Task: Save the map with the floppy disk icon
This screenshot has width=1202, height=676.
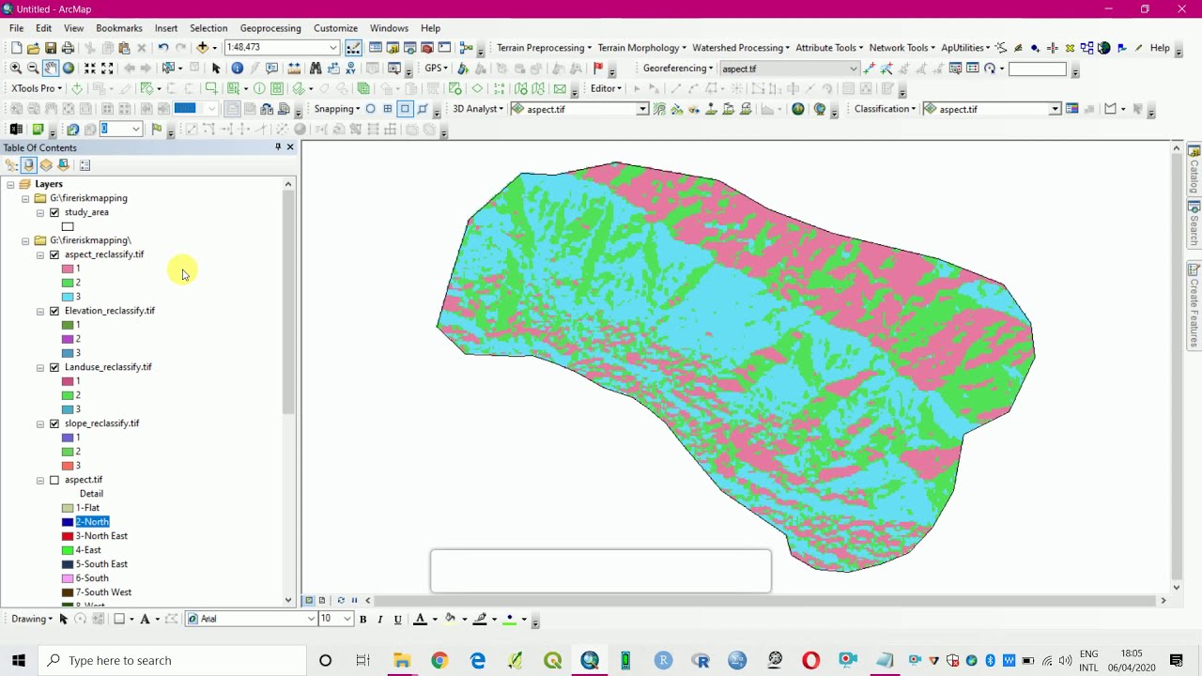Action: [x=51, y=48]
